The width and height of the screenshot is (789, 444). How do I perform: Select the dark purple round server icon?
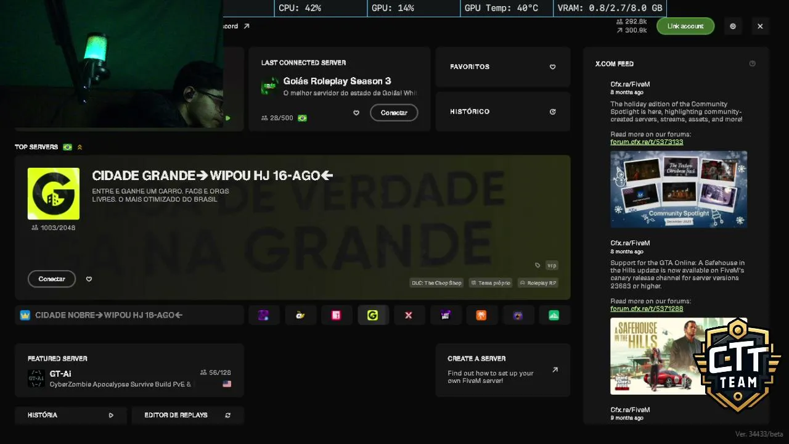tap(518, 315)
